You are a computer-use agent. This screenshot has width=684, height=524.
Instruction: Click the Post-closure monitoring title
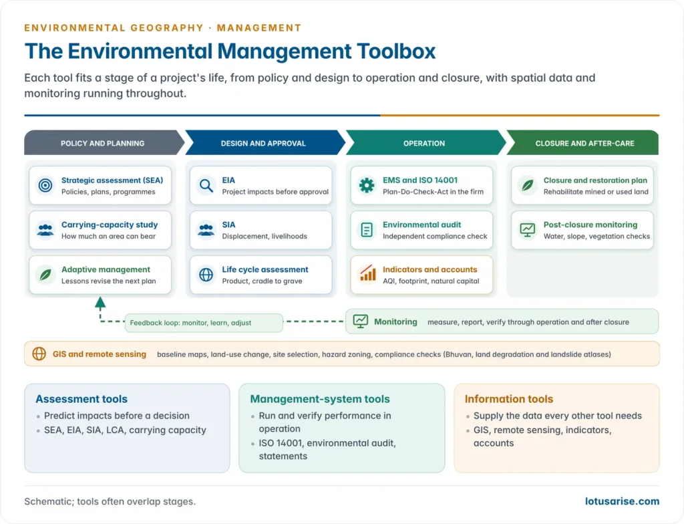pyautogui.click(x=590, y=225)
